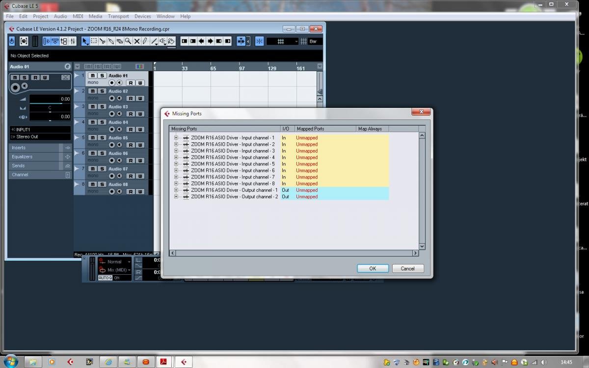Solo the Audio 05 track
The width and height of the screenshot is (589, 368).
(x=102, y=138)
